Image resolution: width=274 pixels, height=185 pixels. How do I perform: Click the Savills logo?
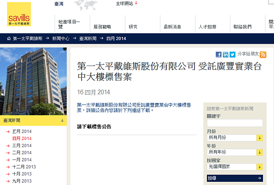click(19, 14)
